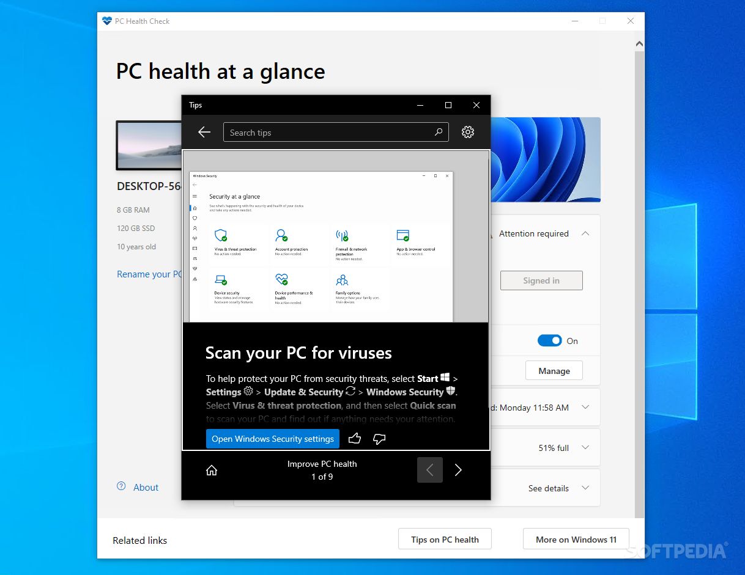Image resolution: width=745 pixels, height=575 pixels.
Task: Expand the 51% full storage row
Action: click(585, 448)
